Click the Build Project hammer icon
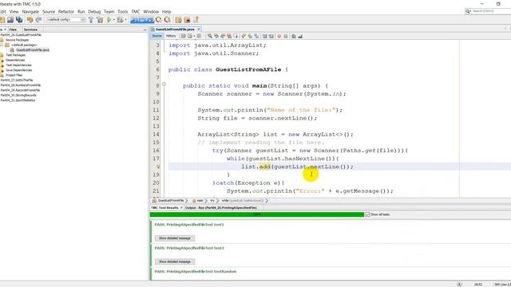The height and width of the screenshot is (287, 511). point(91,20)
